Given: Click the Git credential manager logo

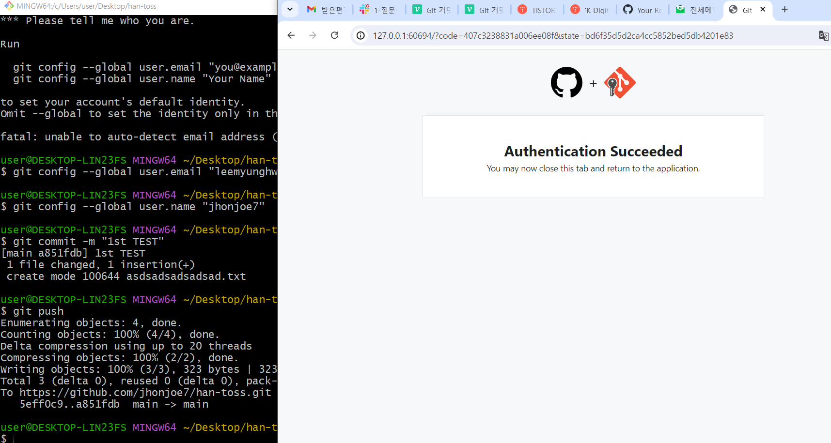Looking at the screenshot, I should pyautogui.click(x=620, y=82).
